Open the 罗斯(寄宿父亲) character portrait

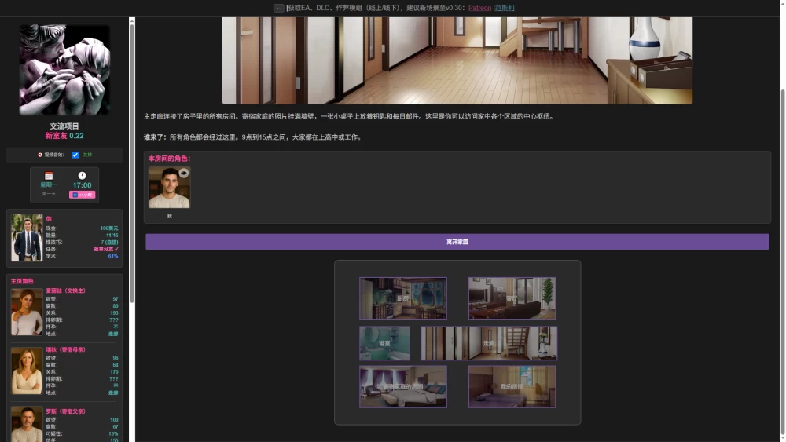[27, 424]
